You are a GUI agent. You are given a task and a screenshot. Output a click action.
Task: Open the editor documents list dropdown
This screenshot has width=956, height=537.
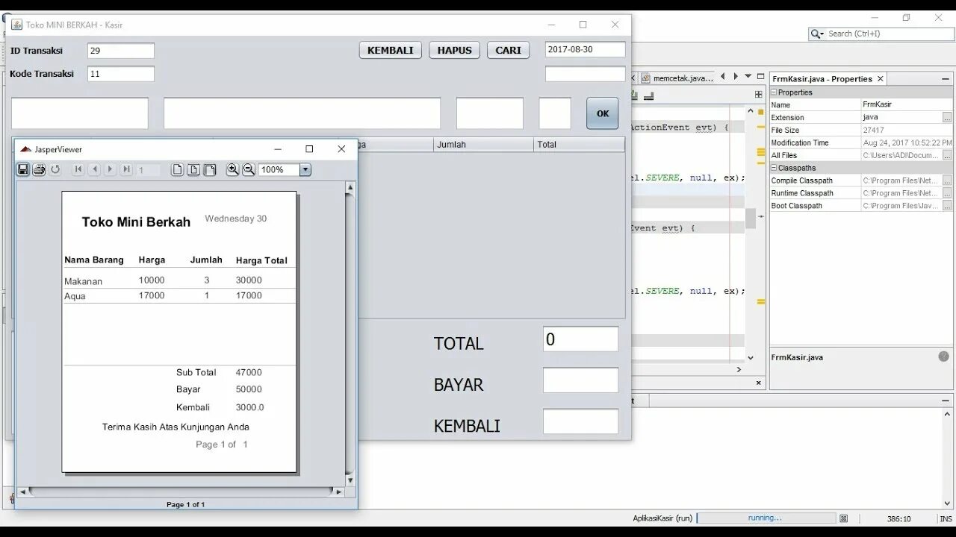pos(748,76)
